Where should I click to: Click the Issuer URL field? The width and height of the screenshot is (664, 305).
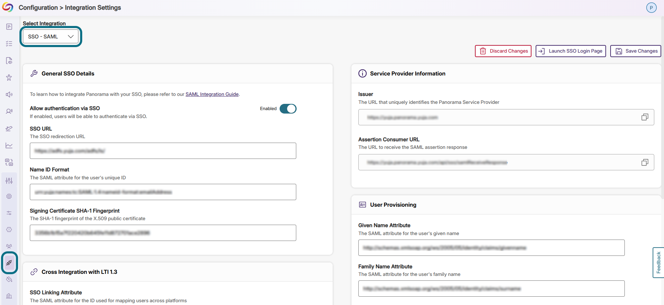pos(506,117)
